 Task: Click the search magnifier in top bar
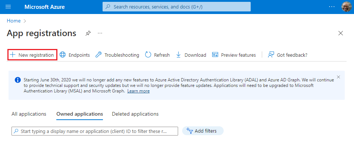click(x=108, y=7)
